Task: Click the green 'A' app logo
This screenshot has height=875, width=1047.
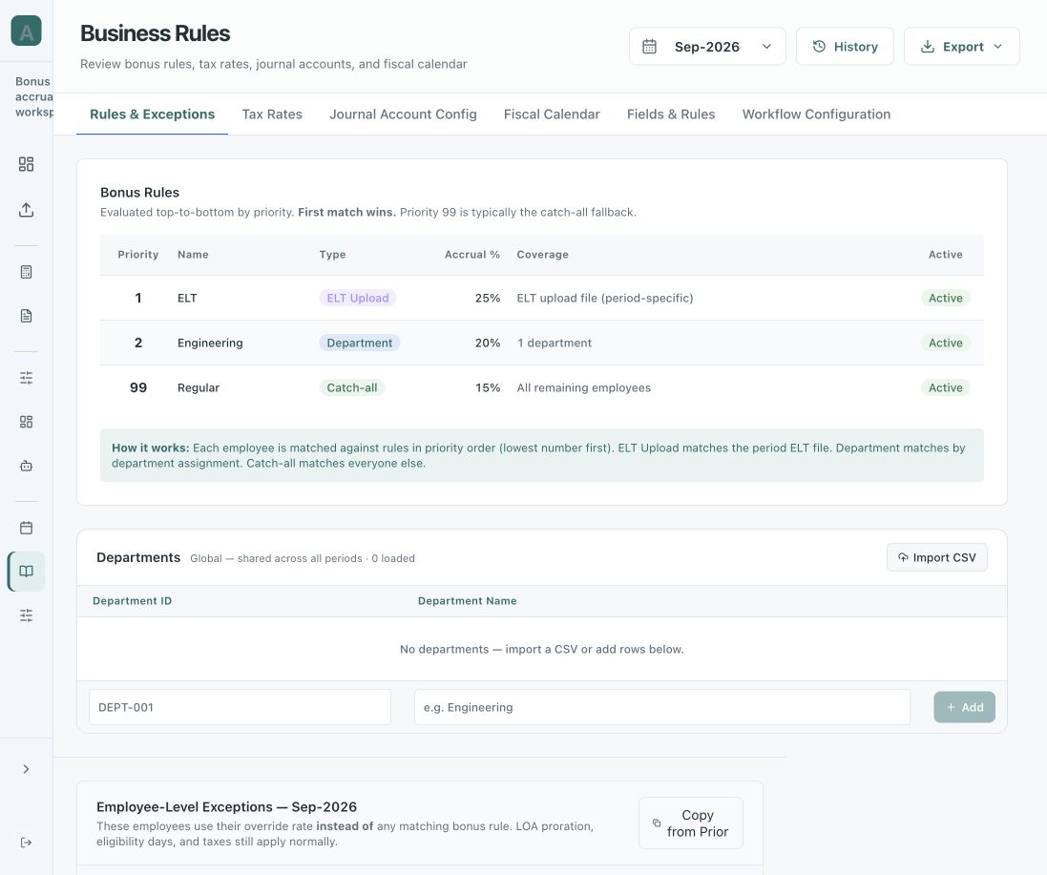Action: pos(26,31)
